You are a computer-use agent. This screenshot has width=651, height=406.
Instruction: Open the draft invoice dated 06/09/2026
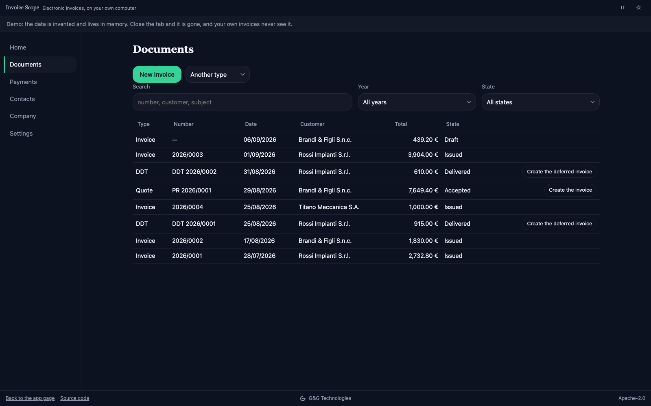tap(366, 140)
